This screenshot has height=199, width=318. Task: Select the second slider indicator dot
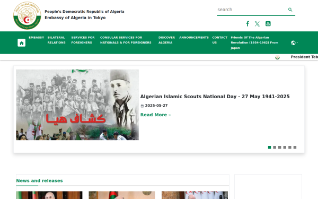[x=275, y=148]
